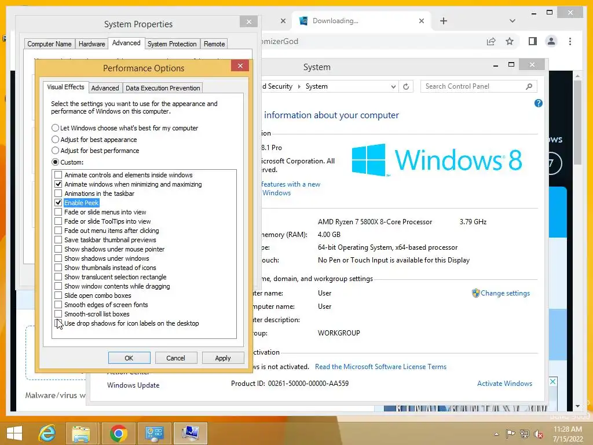The height and width of the screenshot is (445, 593).
Task: Open the Chrome profile avatar
Action: coord(551,41)
